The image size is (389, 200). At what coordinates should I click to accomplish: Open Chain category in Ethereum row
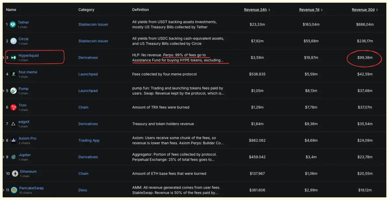tap(83, 173)
